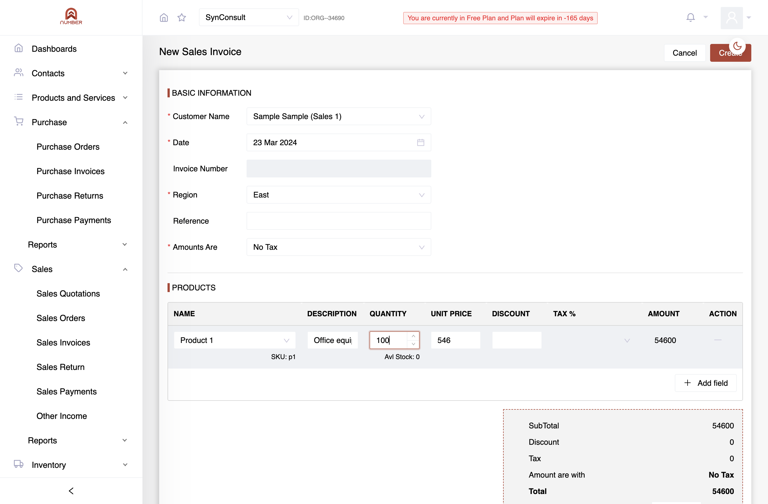768x504 pixels.
Task: Open Sales Payments
Action: coord(67,391)
